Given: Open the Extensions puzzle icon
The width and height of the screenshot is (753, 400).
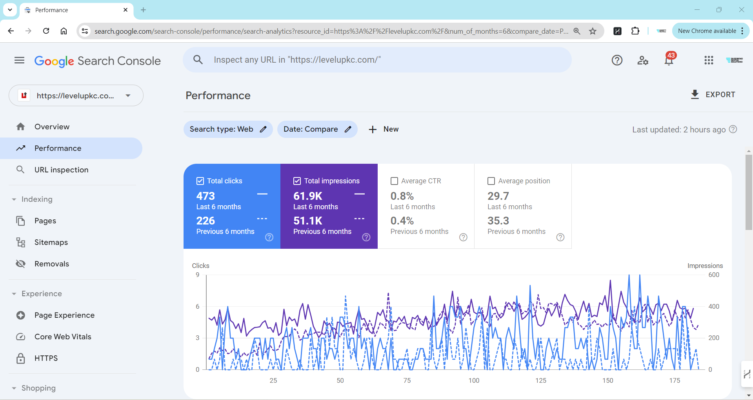Looking at the screenshot, I should pos(635,31).
